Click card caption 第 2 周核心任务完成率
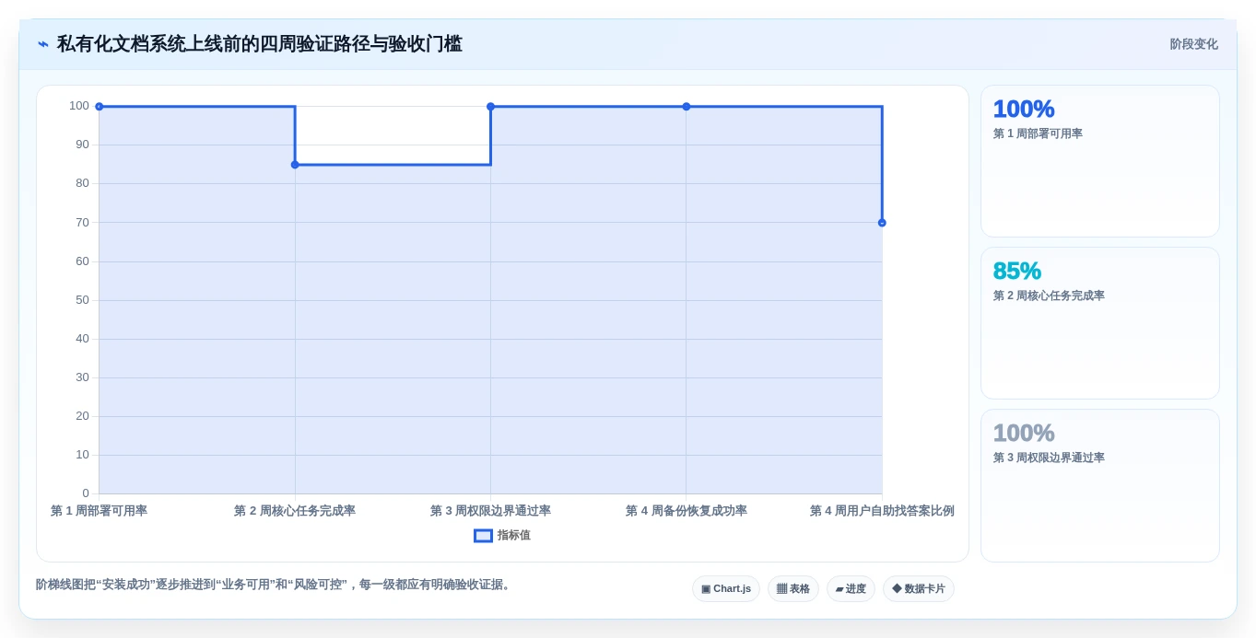This screenshot has width=1256, height=638. point(1049,296)
